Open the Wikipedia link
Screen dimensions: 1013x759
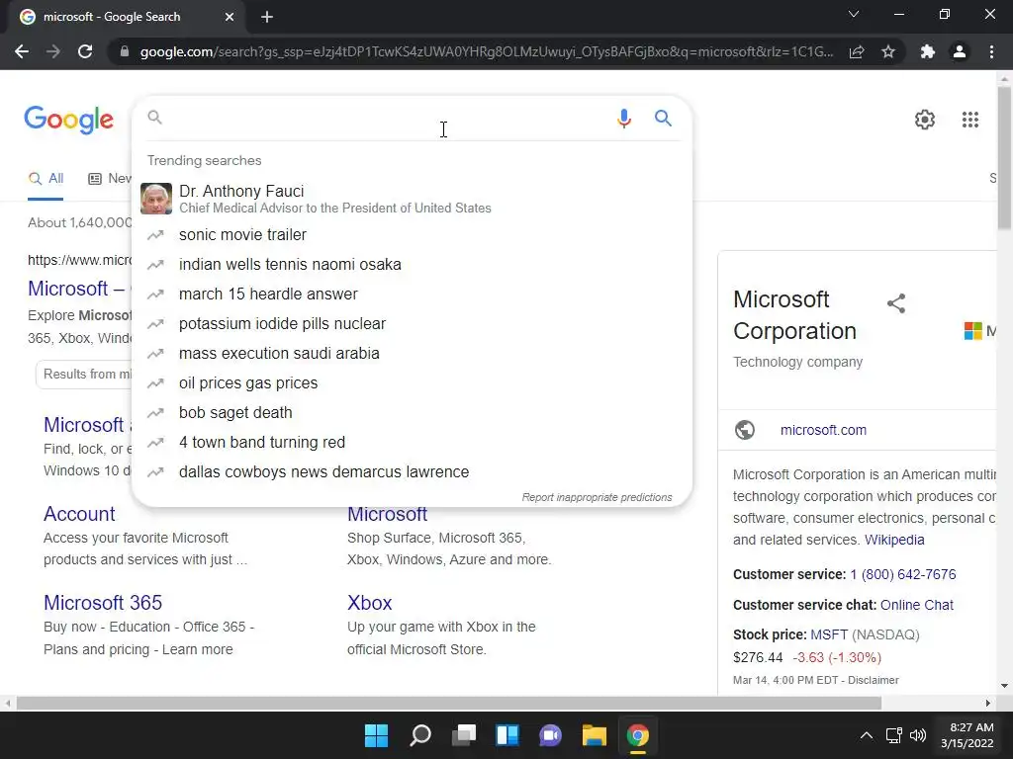[x=894, y=540]
